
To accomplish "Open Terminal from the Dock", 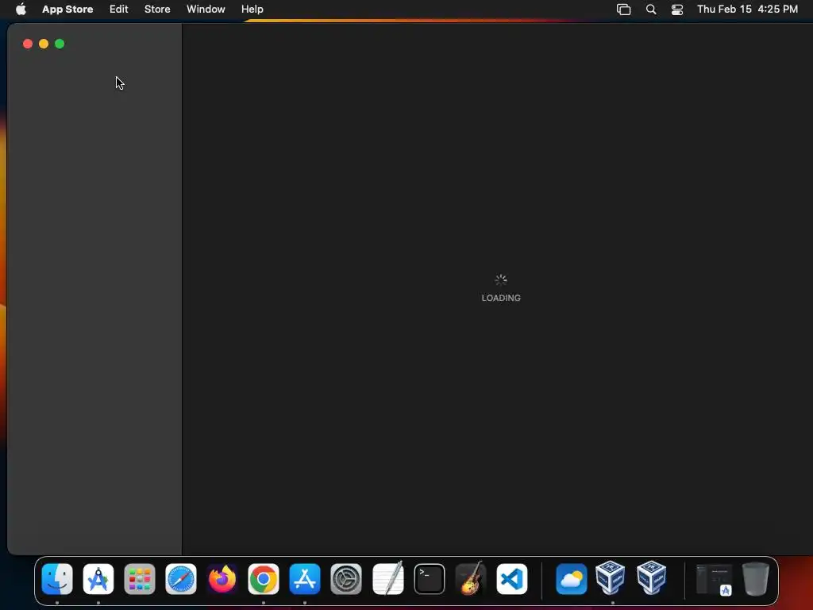I will (x=430, y=579).
